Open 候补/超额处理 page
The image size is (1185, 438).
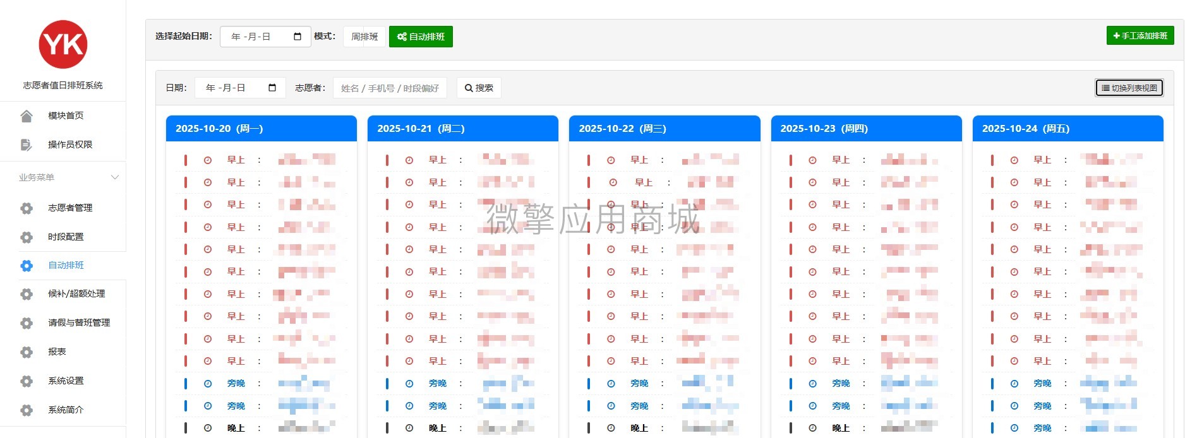(x=76, y=293)
